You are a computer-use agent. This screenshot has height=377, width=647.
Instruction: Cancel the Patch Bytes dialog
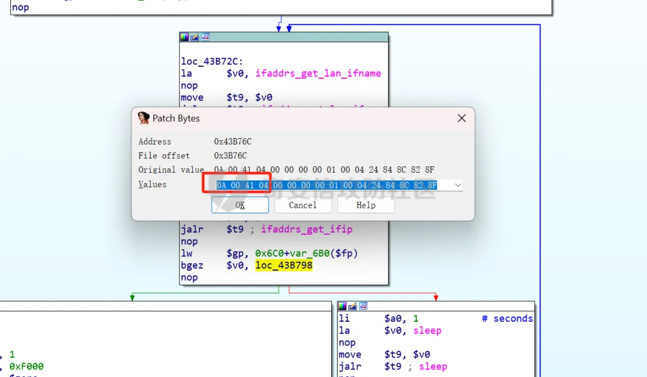click(x=303, y=205)
